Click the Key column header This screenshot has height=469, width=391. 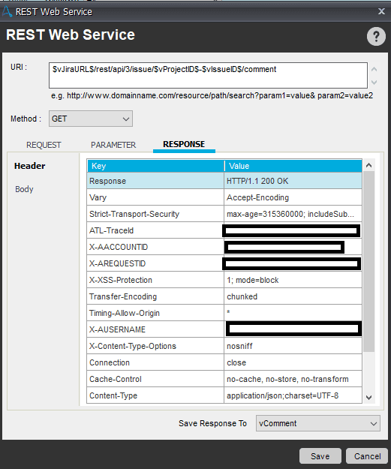pyautogui.click(x=155, y=166)
